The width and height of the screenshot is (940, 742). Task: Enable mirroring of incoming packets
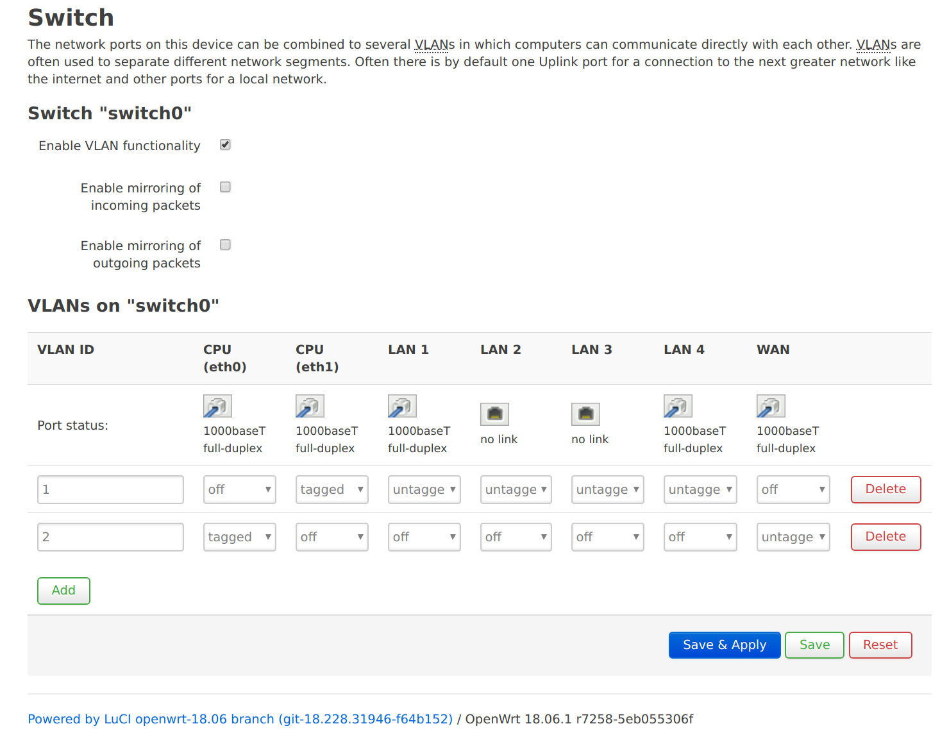(225, 187)
